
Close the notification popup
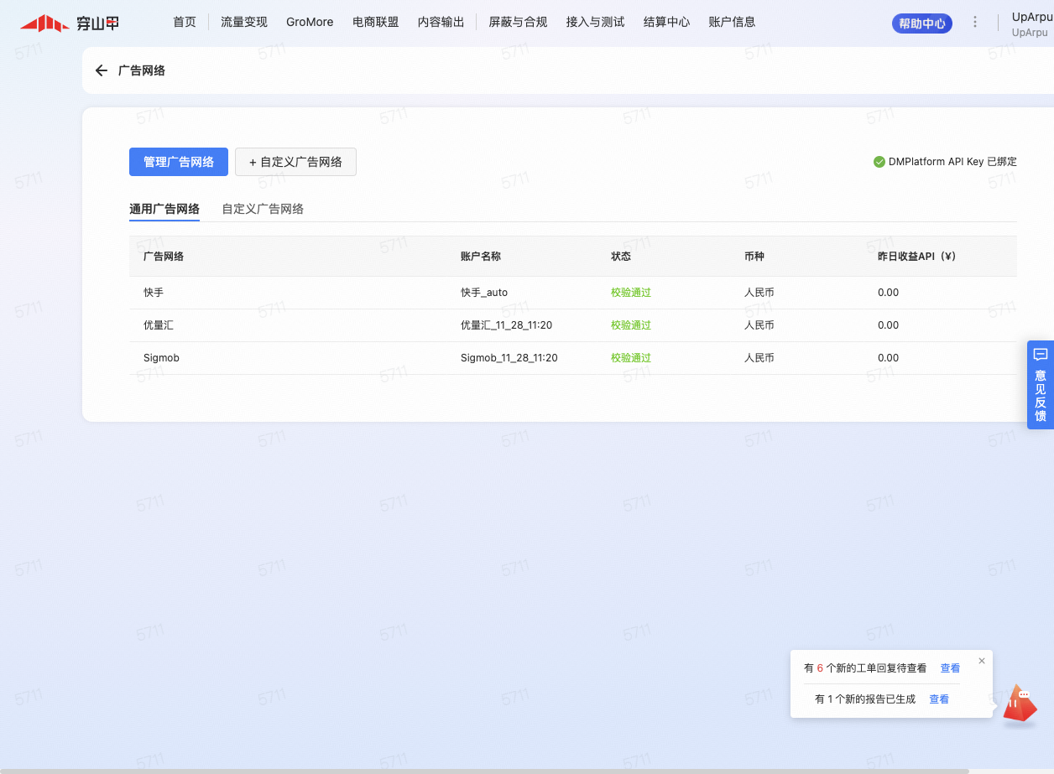(982, 661)
